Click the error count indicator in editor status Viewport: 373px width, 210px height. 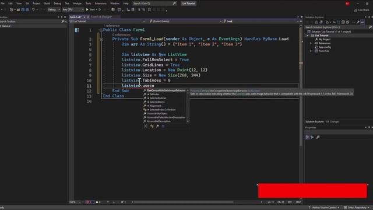pyautogui.click(x=89, y=202)
